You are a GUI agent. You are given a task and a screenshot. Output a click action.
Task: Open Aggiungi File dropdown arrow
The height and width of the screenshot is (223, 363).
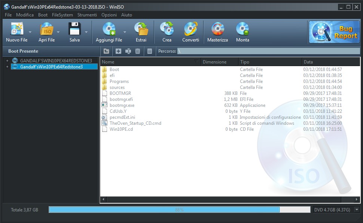[x=125, y=32]
